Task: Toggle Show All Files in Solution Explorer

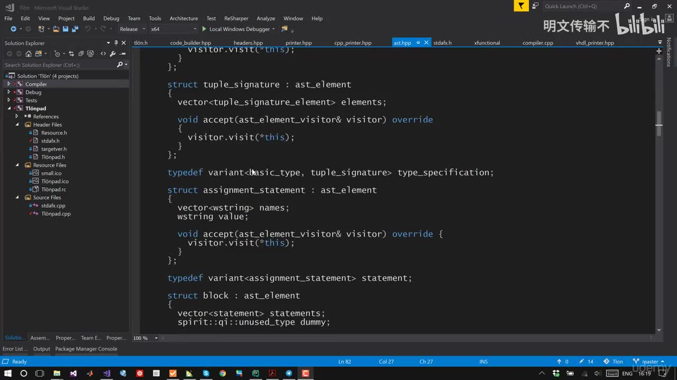Action: coord(90,54)
